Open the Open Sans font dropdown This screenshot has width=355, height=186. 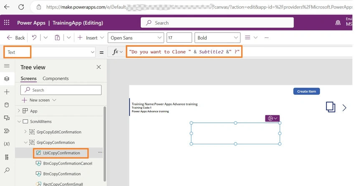tap(136, 38)
